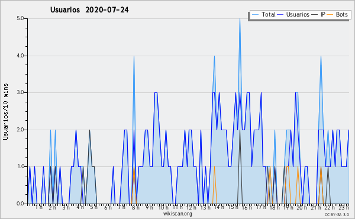Click the "14 h" x-axis label

coord(219,207)
